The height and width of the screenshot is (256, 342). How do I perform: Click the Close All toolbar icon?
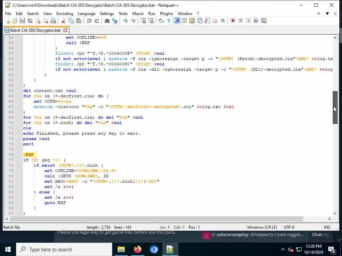[x=45, y=21]
